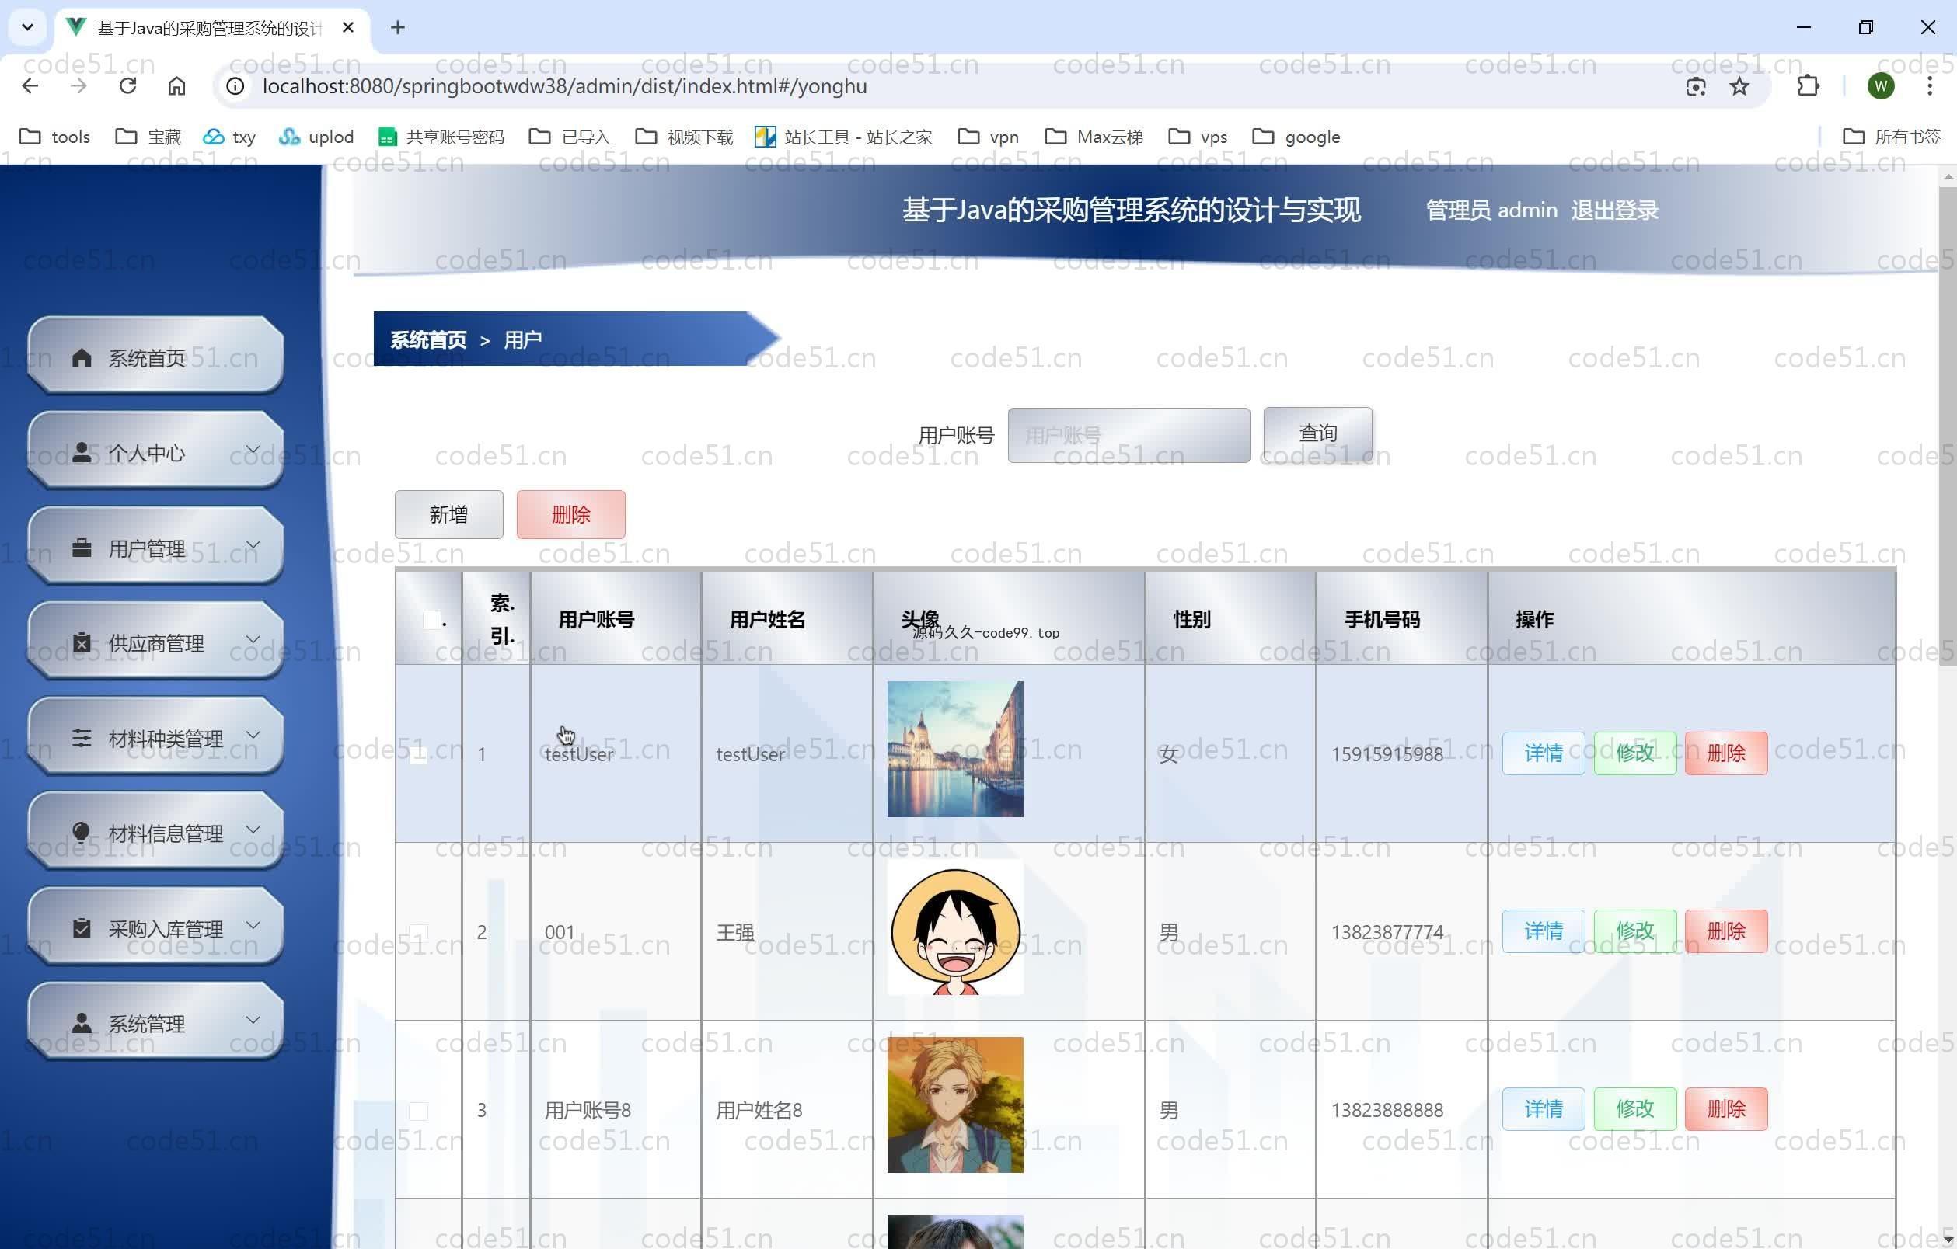Open tab search dropdown arrow
The image size is (1957, 1249).
[x=28, y=28]
